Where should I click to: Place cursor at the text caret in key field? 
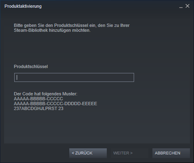(17, 77)
